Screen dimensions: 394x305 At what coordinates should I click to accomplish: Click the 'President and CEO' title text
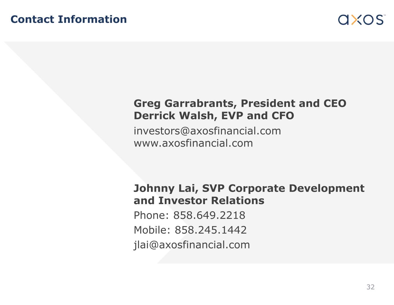293,103
